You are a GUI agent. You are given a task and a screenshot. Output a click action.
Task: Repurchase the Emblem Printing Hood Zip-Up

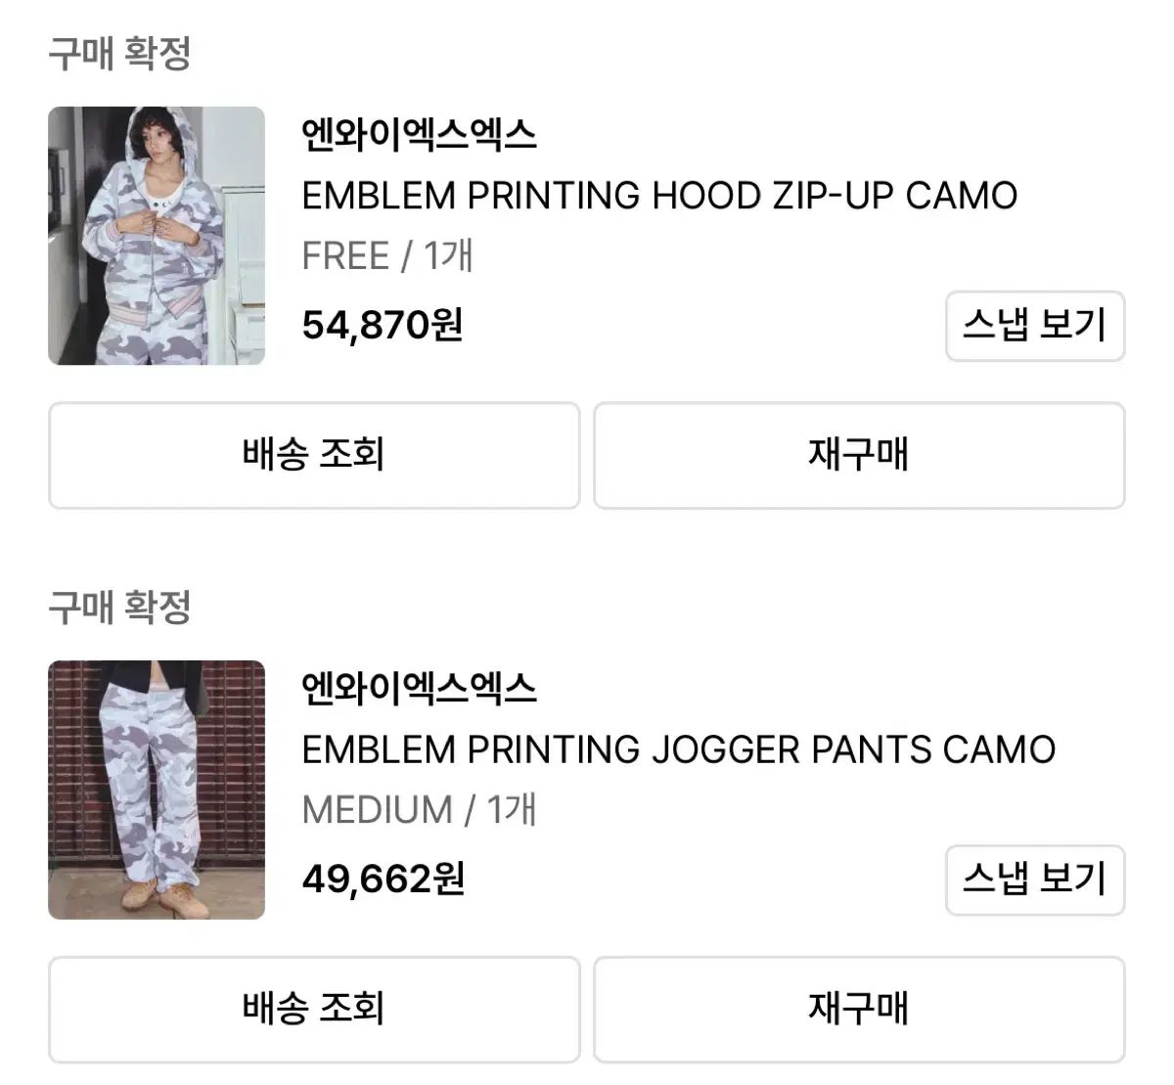click(x=859, y=455)
